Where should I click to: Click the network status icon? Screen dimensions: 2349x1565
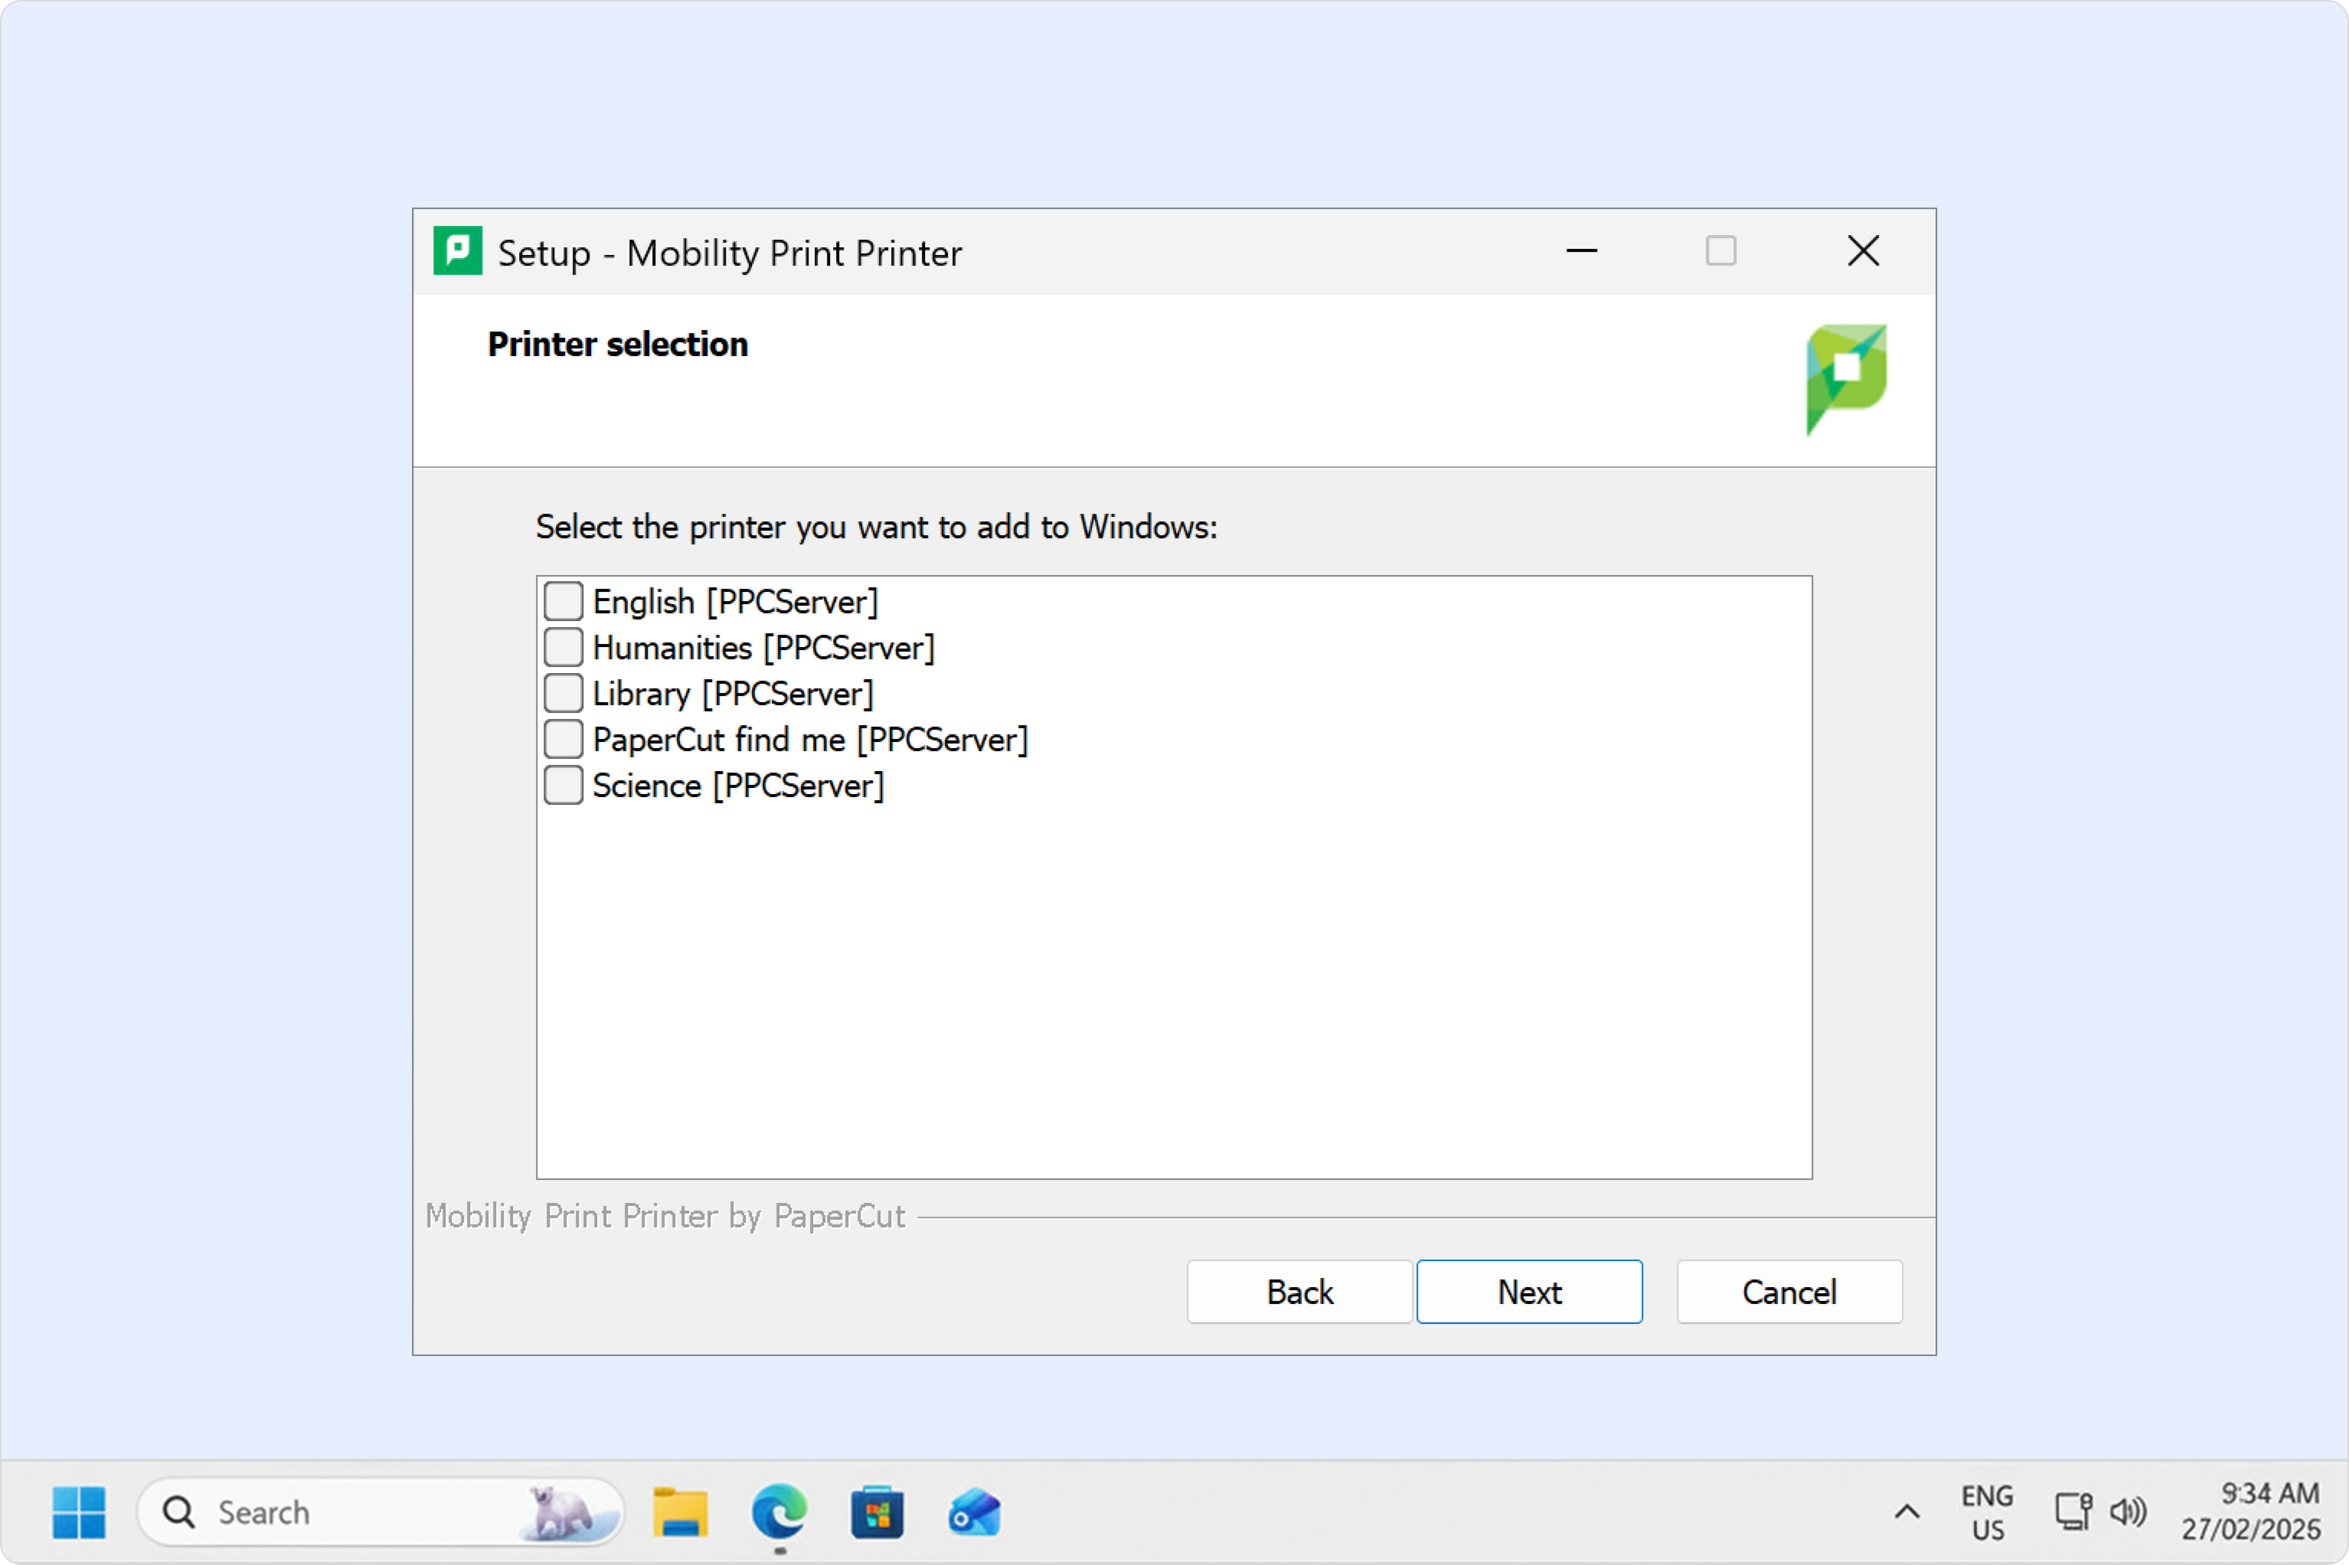point(2073,1511)
